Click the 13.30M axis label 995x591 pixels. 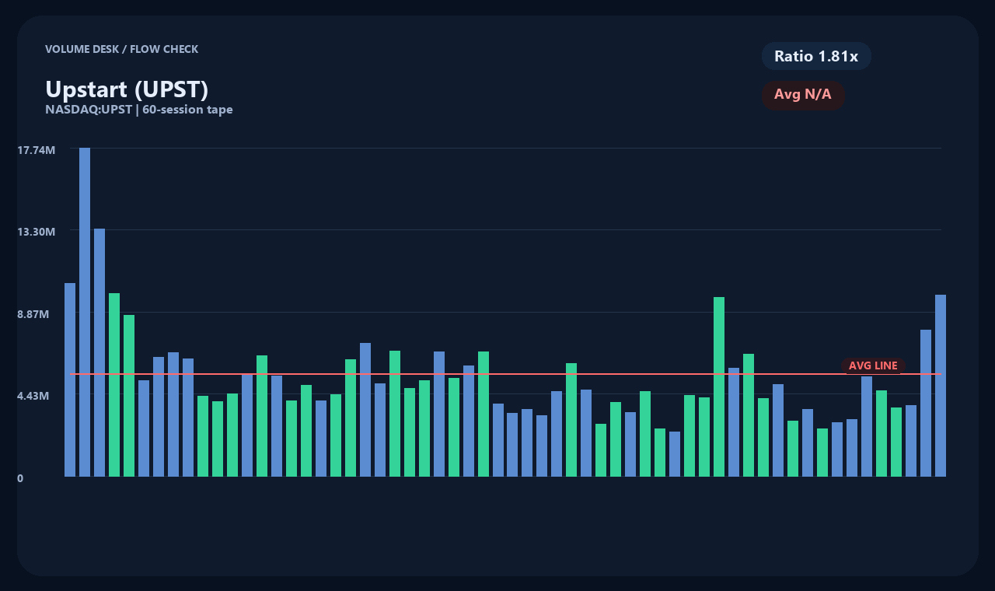(x=37, y=232)
